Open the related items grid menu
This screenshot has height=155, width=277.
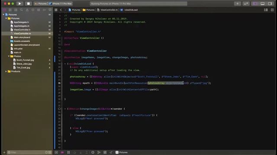56,10
